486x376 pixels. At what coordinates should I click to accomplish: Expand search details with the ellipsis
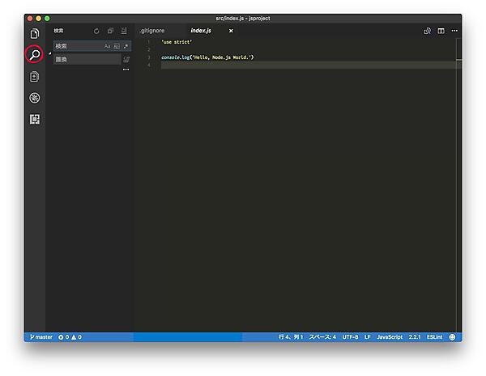[126, 70]
